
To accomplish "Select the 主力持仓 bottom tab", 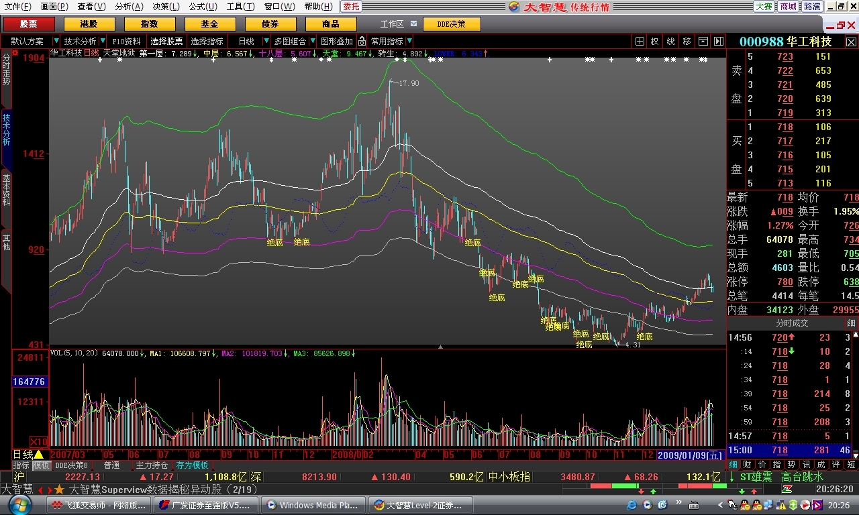I will (x=152, y=465).
